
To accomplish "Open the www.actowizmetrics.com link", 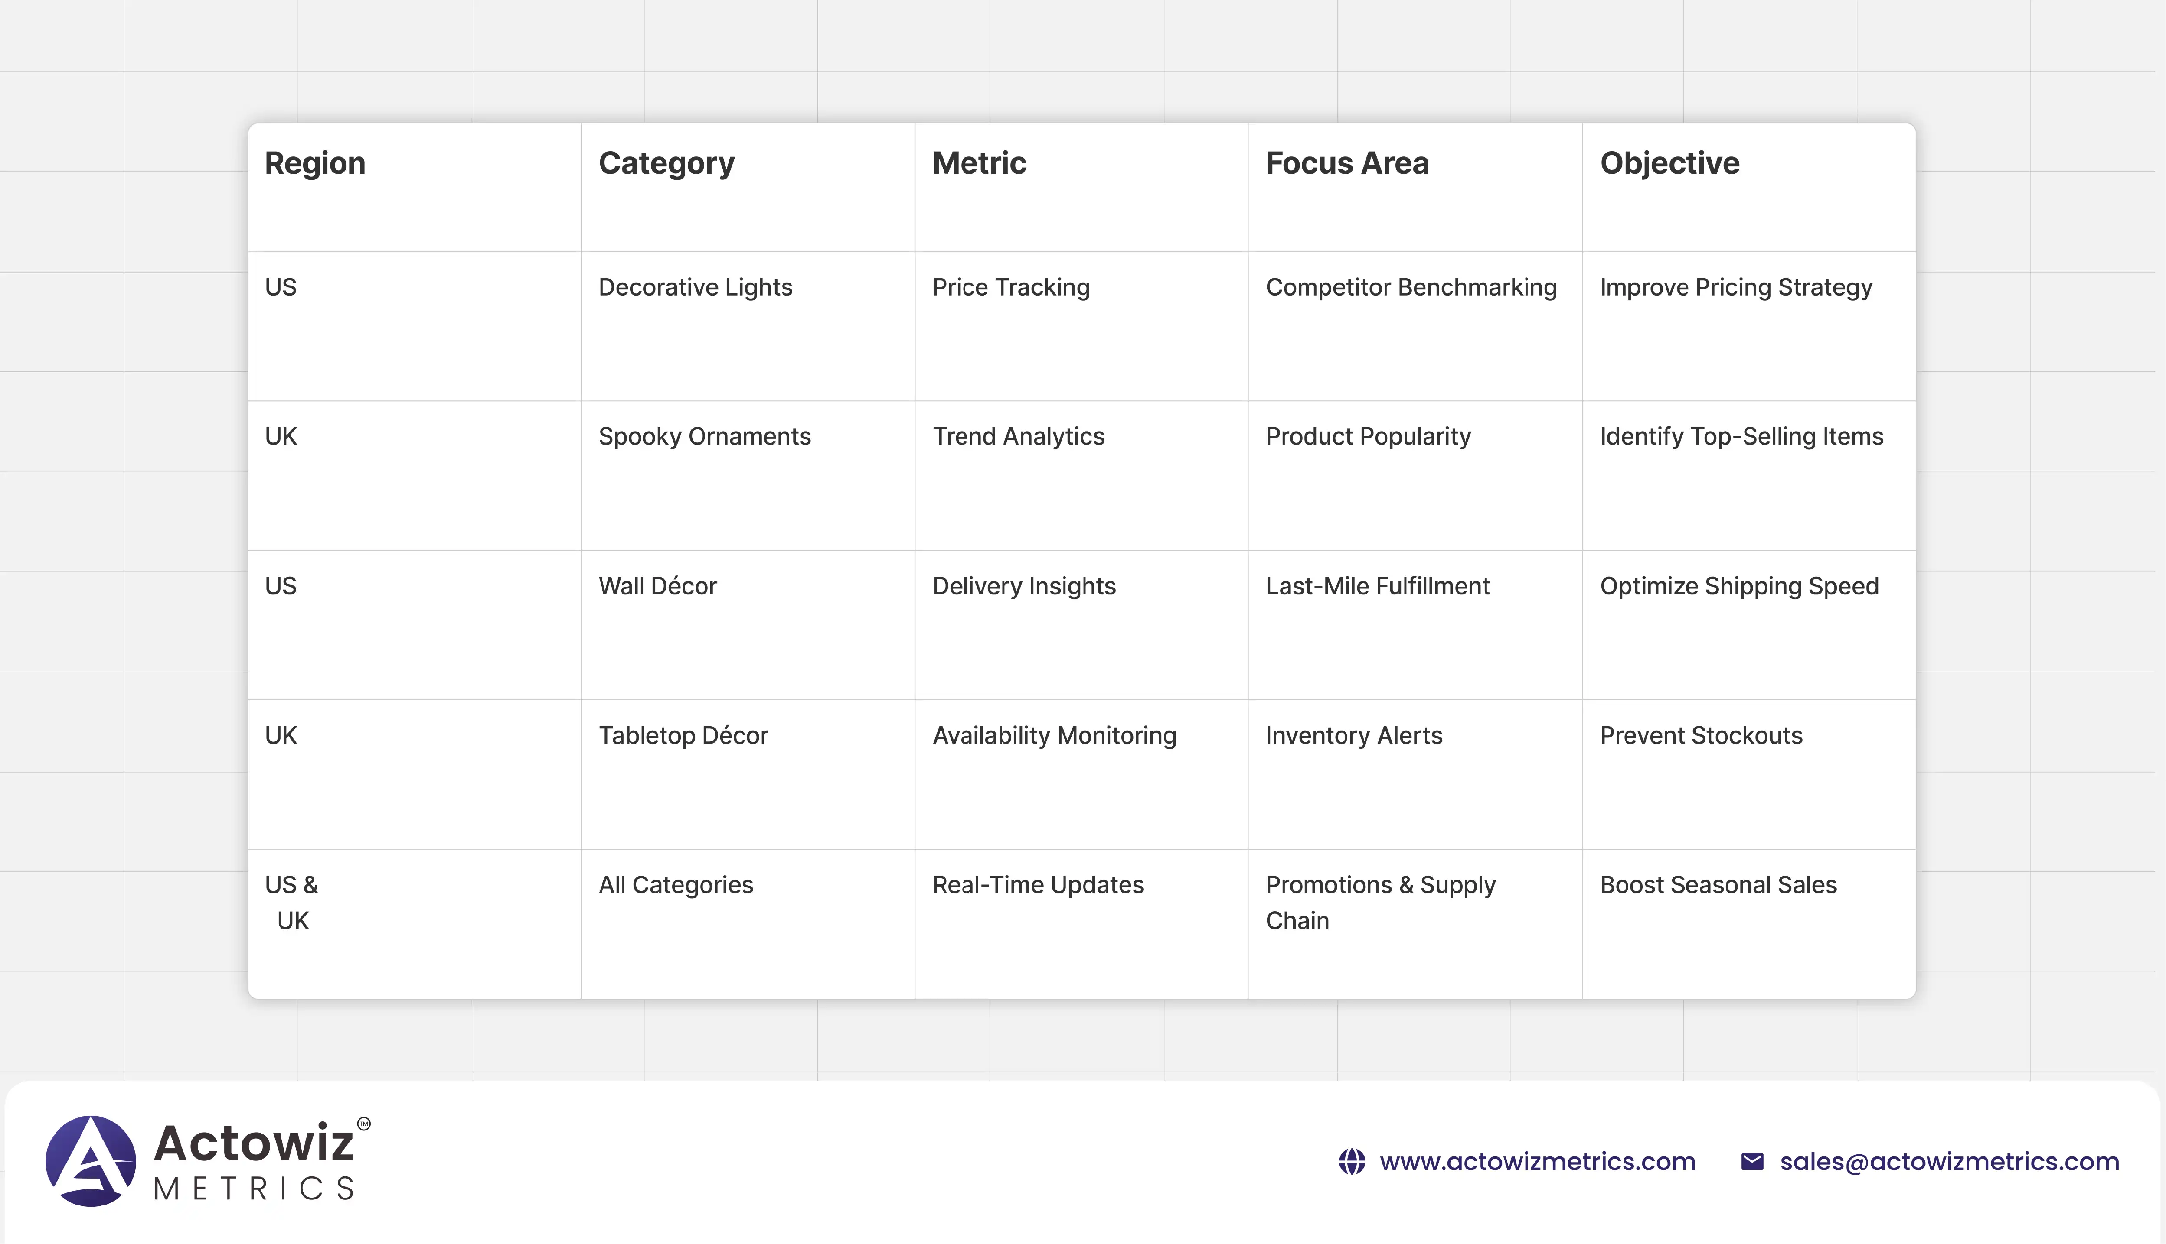I will (1537, 1161).
